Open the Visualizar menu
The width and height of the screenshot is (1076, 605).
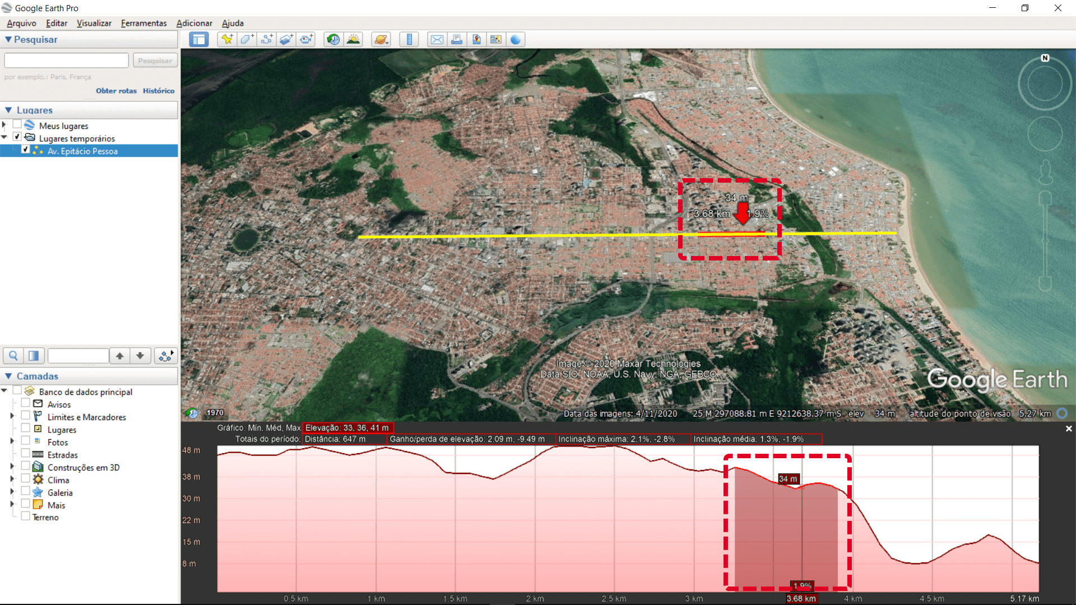point(94,23)
